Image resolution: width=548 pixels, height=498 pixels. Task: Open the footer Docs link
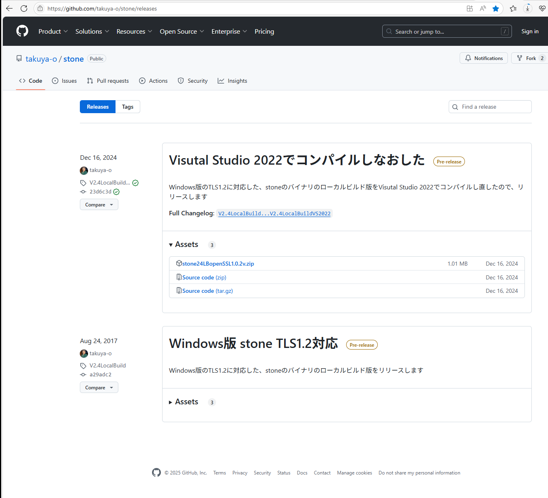click(302, 473)
